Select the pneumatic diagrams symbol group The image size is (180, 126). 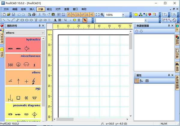(x=23, y=110)
